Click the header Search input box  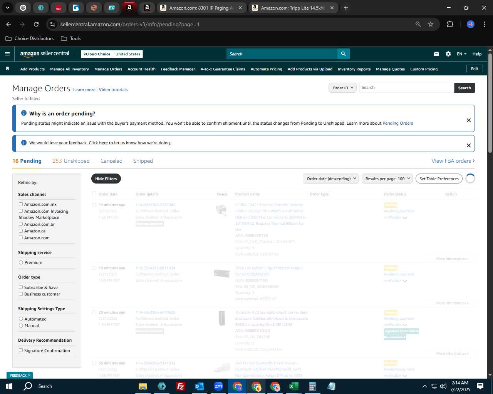click(x=282, y=54)
